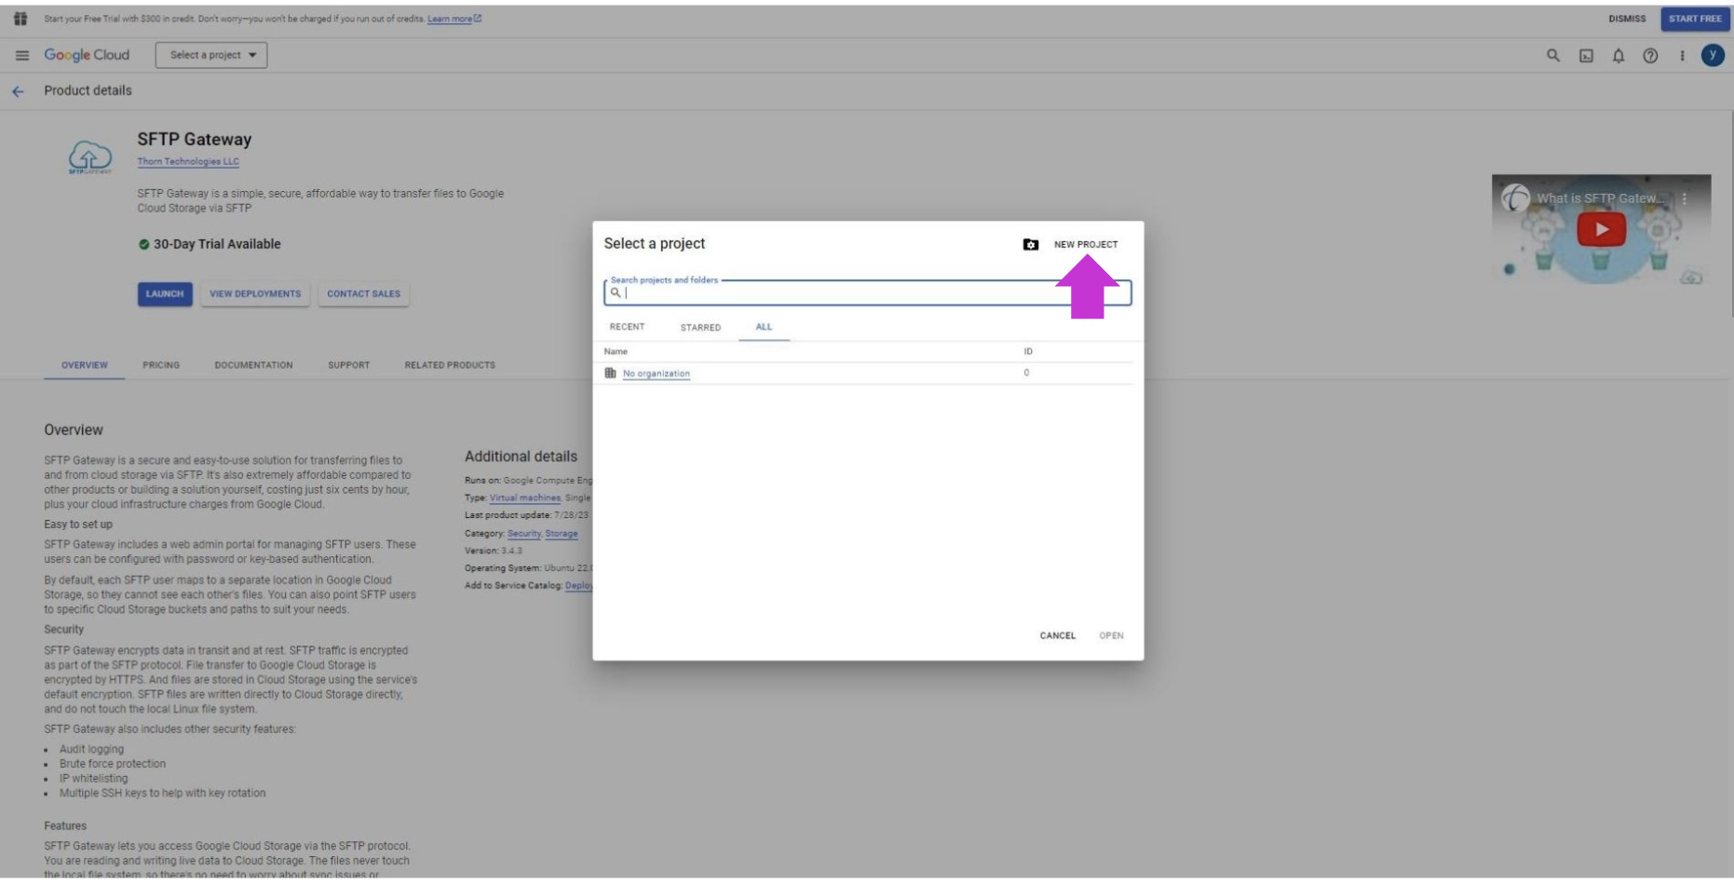The image size is (1734, 885).
Task: Click CONTACT SALES button
Action: point(363,294)
